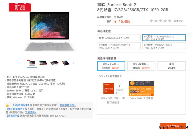
Task: Choose the i5/8GB/256GB ¥12,388 configuration
Action: point(119,38)
